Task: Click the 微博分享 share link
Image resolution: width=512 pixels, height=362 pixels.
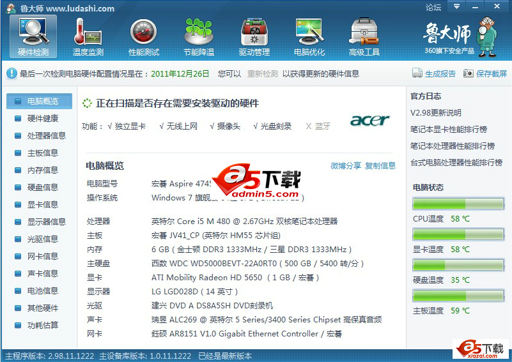Action: click(345, 165)
